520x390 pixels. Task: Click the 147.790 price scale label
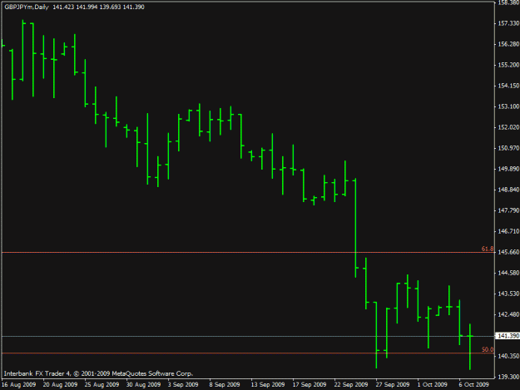pyautogui.click(x=508, y=210)
